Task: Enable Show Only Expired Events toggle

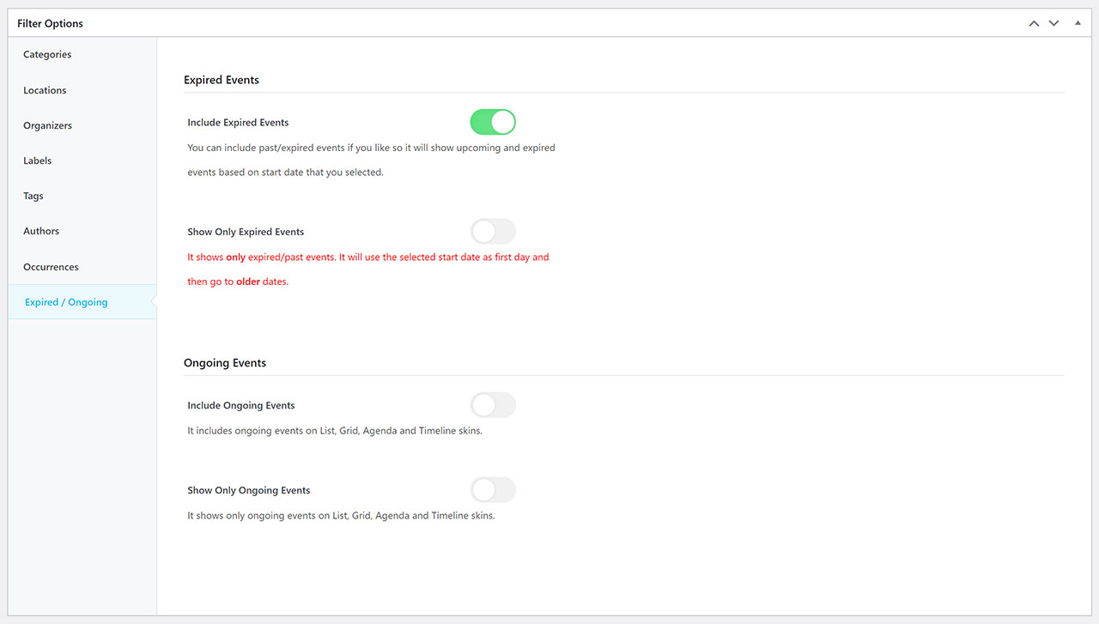Action: click(493, 232)
